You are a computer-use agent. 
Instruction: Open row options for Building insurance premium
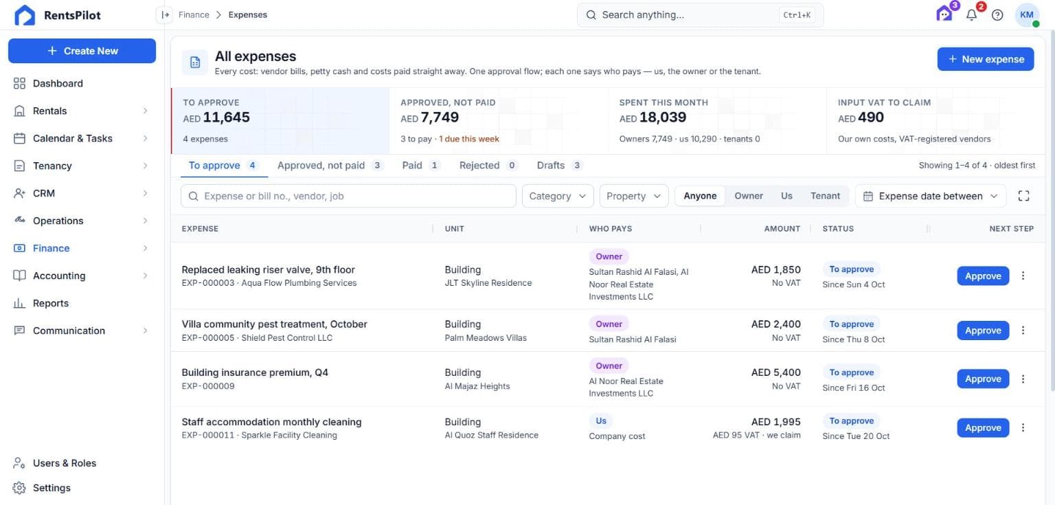coord(1023,379)
